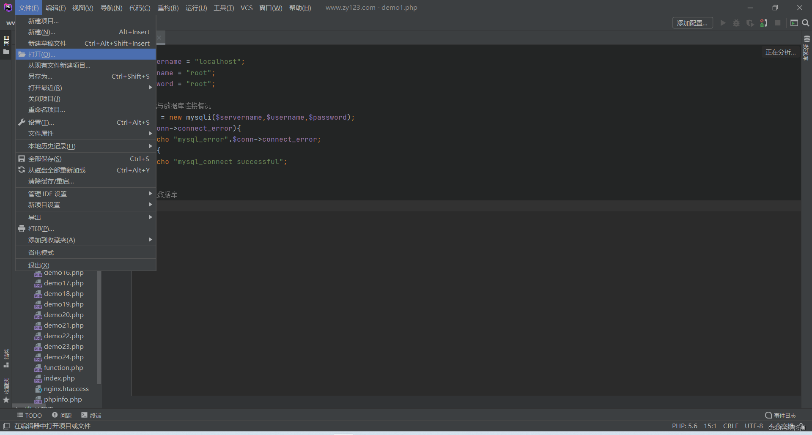
Task: Choose 退出(X) menu entry
Action: 86,265
